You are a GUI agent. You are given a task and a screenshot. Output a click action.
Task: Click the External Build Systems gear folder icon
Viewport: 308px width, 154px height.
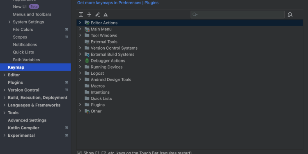coord(87,54)
